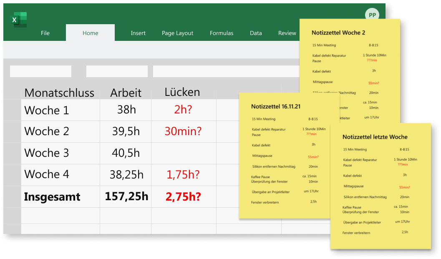
Task: Click 15 Min Meeting in the 16.11.21 note
Action: coord(264,119)
